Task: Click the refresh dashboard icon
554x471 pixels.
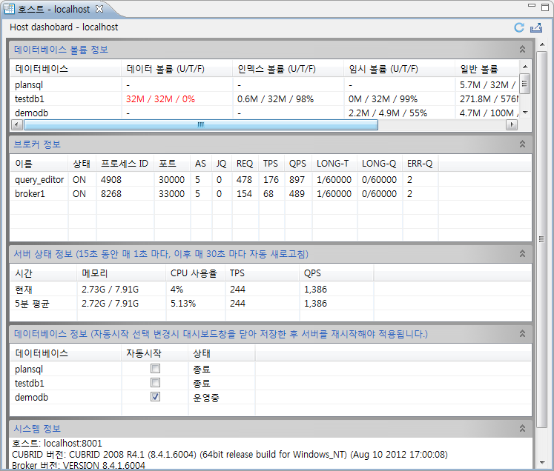Action: click(x=519, y=27)
